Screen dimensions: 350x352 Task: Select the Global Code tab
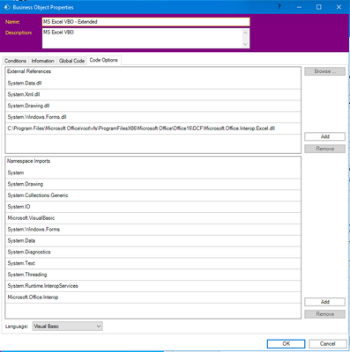point(71,61)
